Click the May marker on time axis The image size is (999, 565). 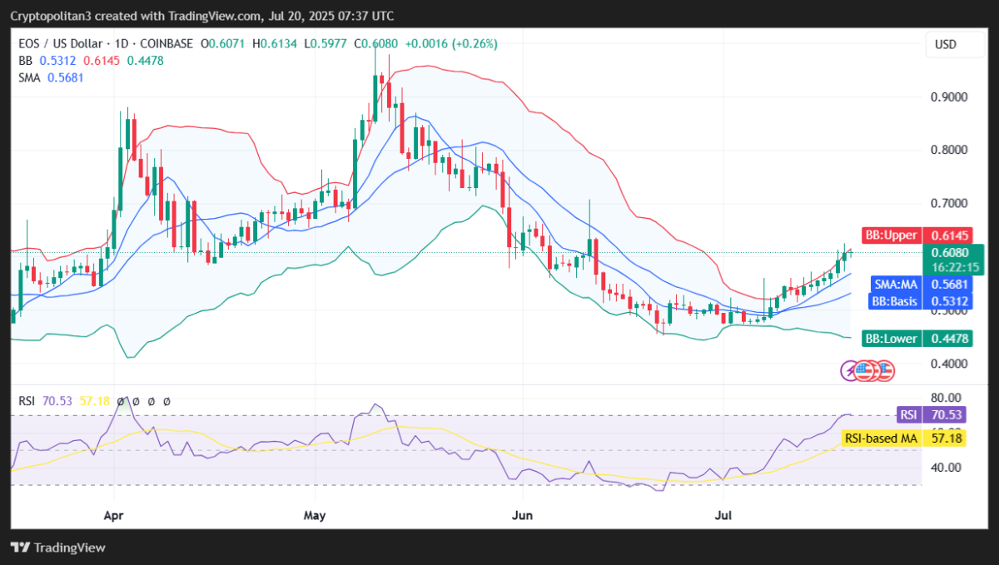(x=315, y=516)
